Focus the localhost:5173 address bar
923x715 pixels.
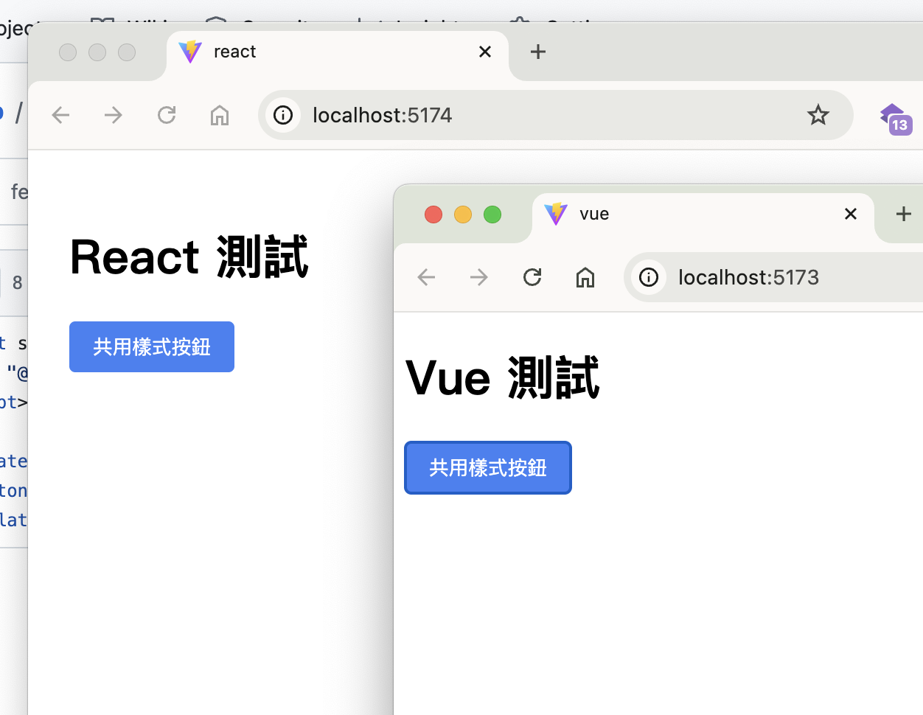click(x=773, y=277)
